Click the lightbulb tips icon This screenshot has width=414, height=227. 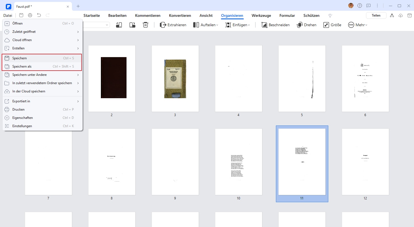pos(330,15)
